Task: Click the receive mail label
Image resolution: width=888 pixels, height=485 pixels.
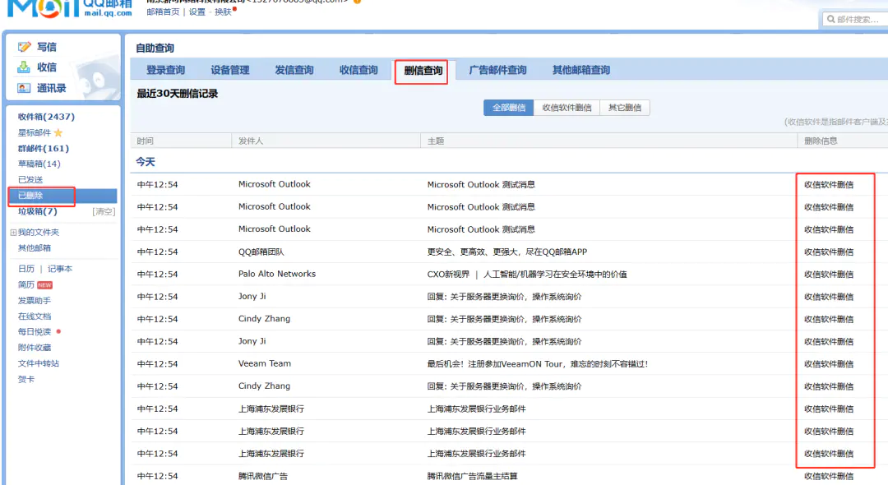Action: [46, 67]
